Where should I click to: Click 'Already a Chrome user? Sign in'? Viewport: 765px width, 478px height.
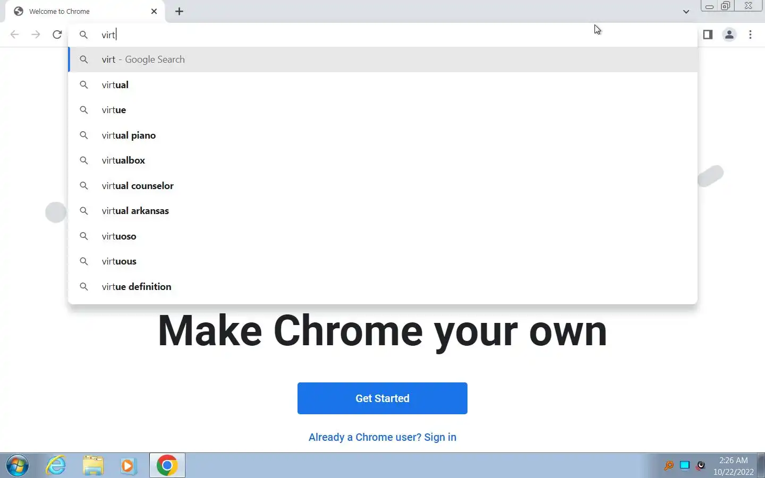382,437
